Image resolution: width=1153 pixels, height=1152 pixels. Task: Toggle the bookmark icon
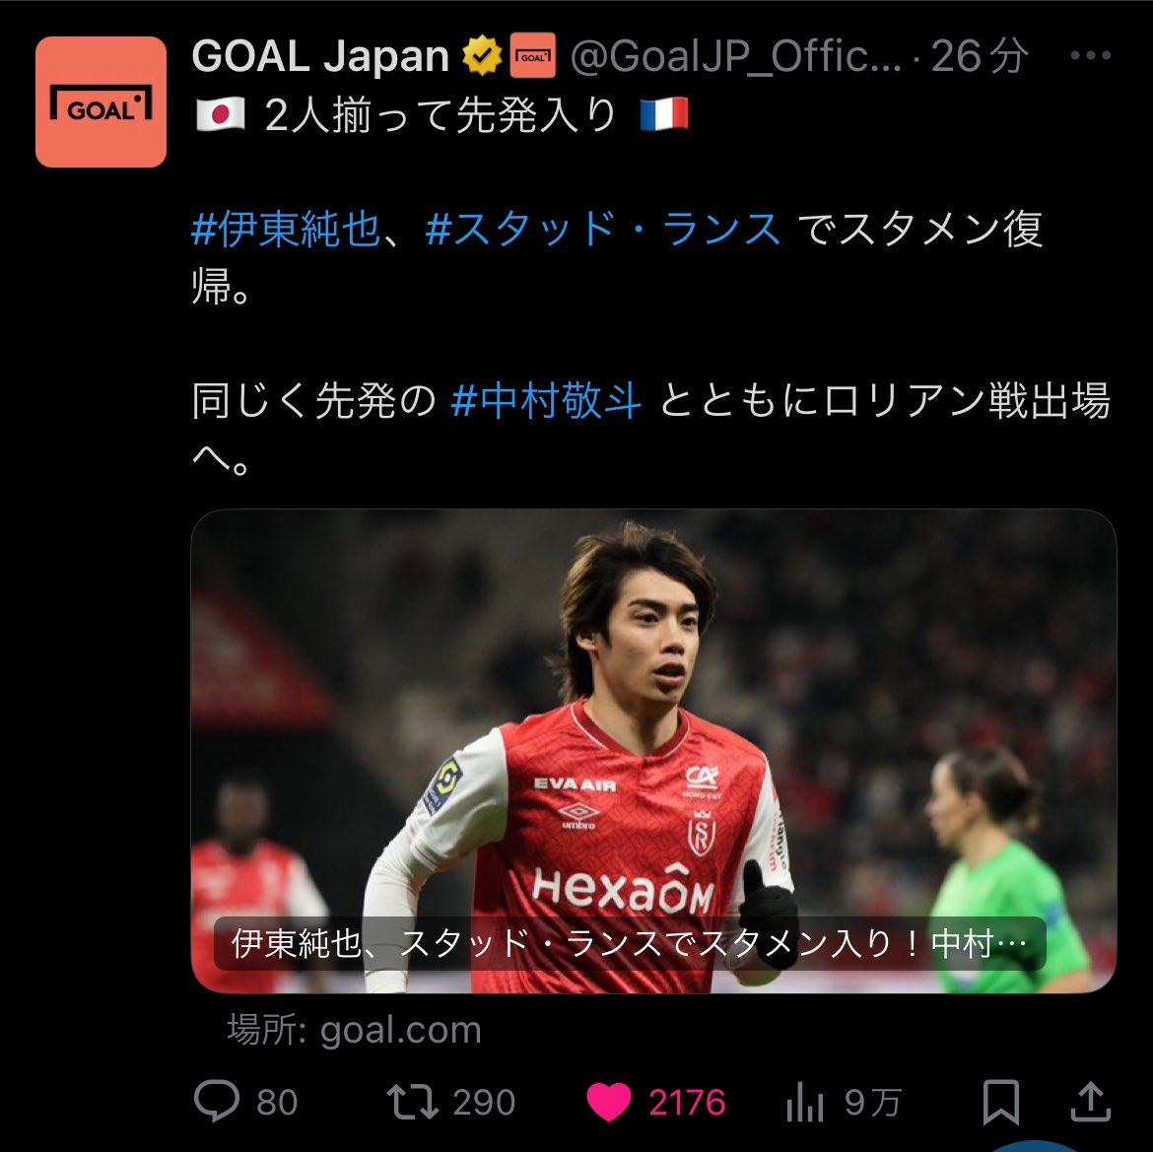[1001, 1102]
